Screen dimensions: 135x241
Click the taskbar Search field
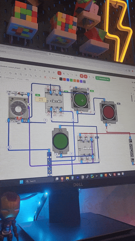point(39,181)
